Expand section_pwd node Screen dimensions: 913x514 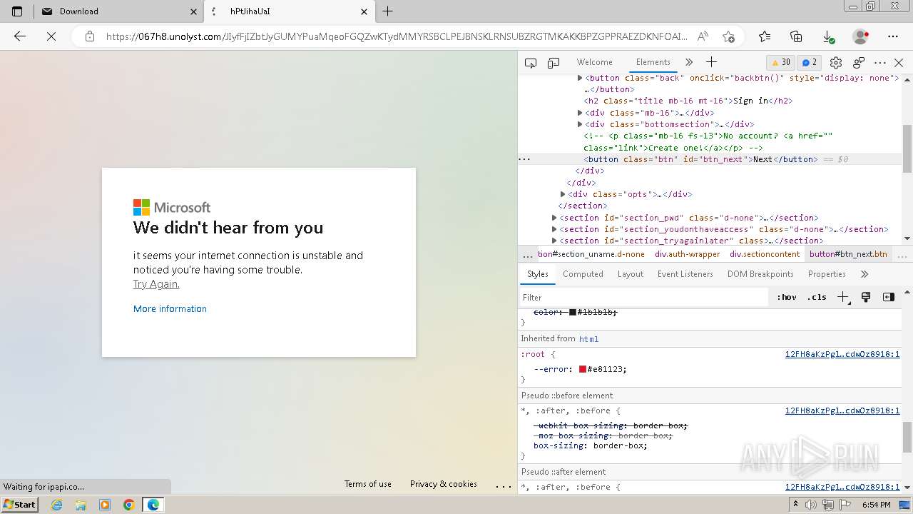click(x=554, y=218)
